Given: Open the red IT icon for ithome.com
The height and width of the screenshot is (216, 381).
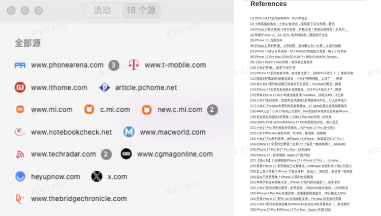Looking at the screenshot, I should 20,87.
